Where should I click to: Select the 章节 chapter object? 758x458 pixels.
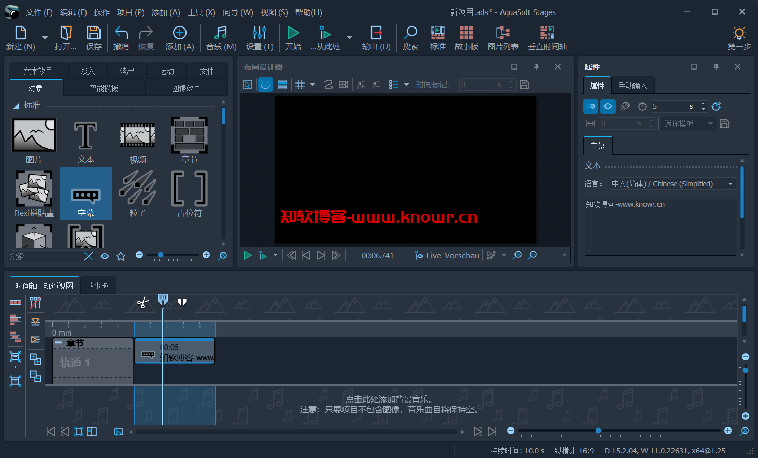point(190,141)
